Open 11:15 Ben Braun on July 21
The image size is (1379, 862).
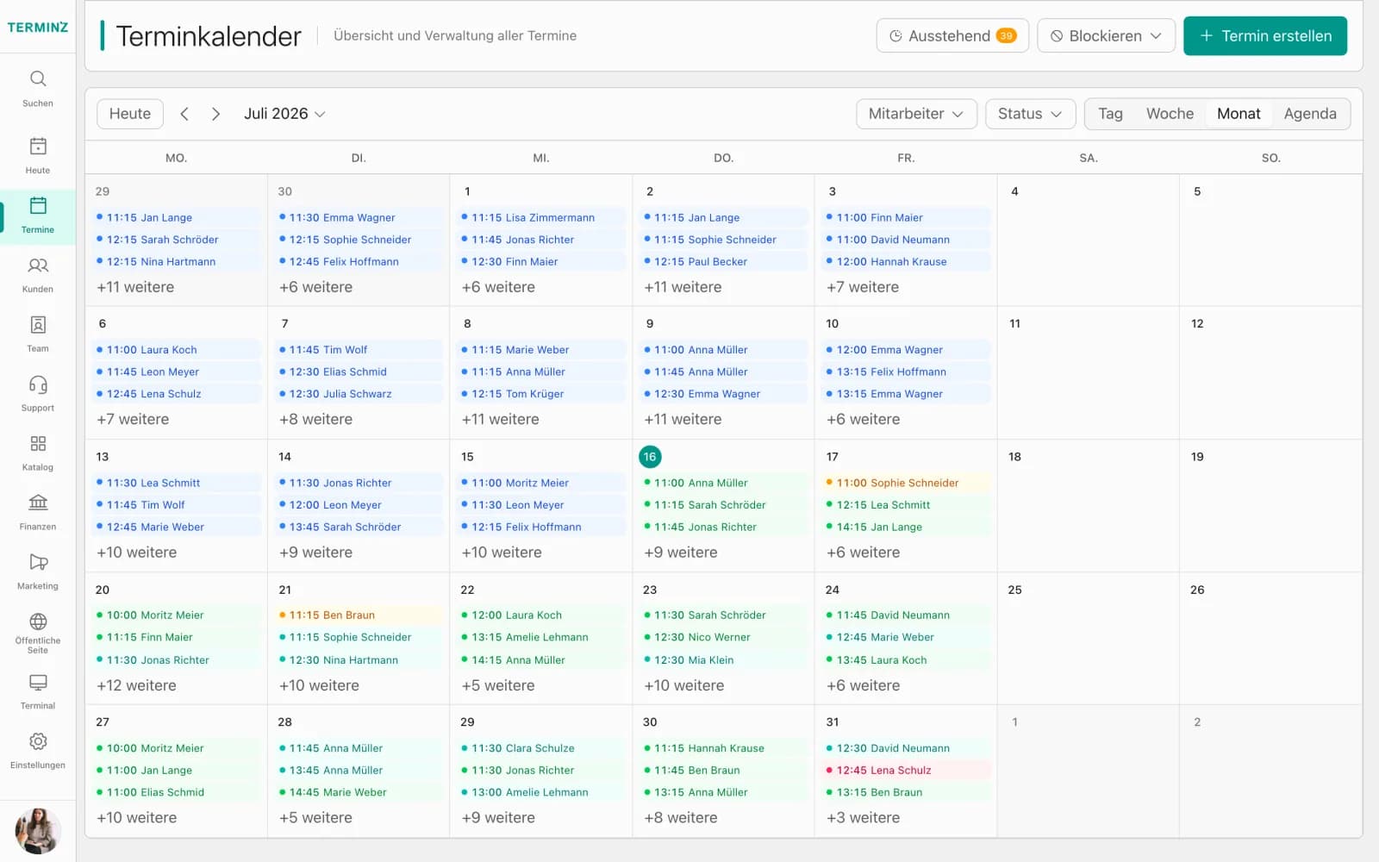[359, 615]
